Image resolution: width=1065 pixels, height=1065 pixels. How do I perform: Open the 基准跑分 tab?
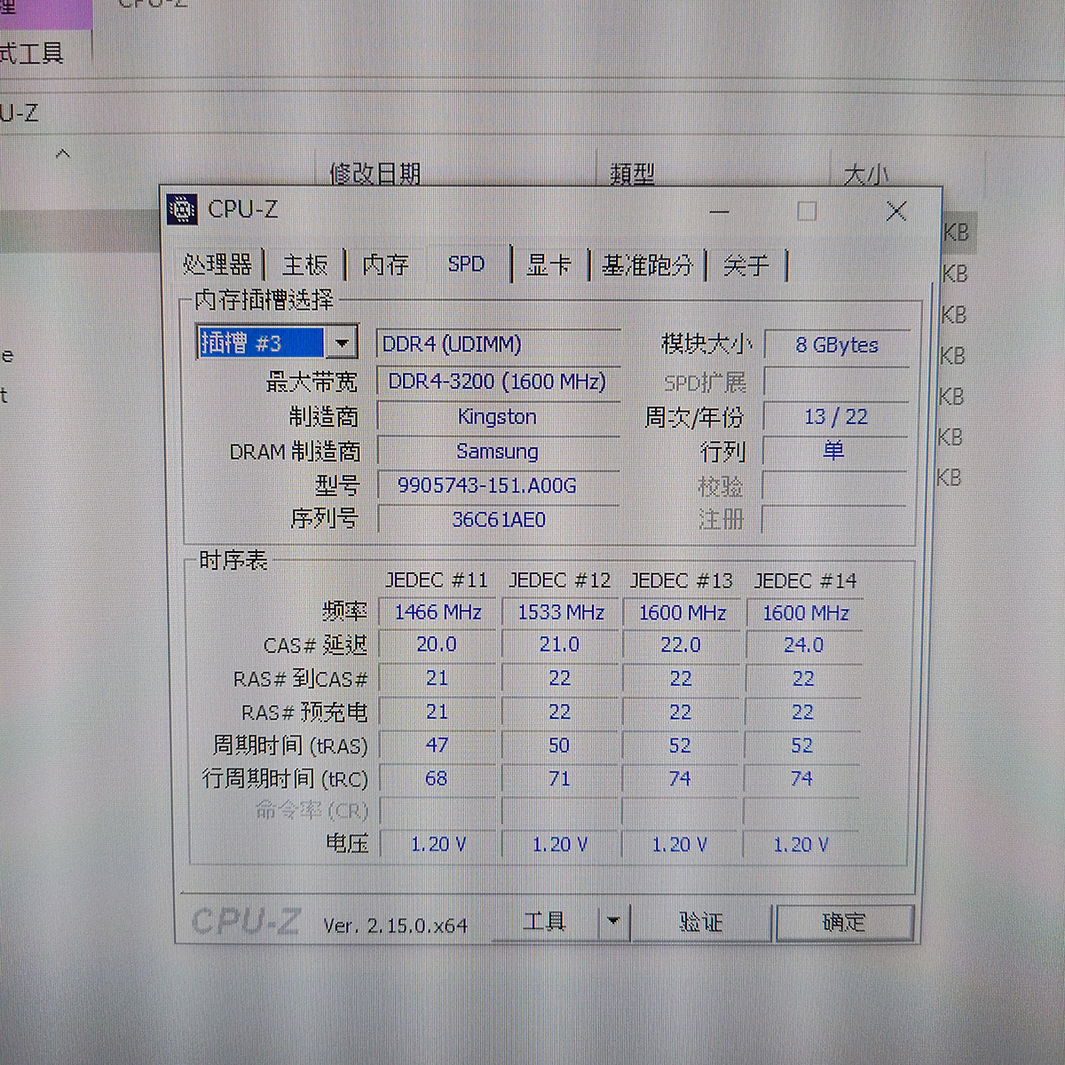pyautogui.click(x=647, y=264)
